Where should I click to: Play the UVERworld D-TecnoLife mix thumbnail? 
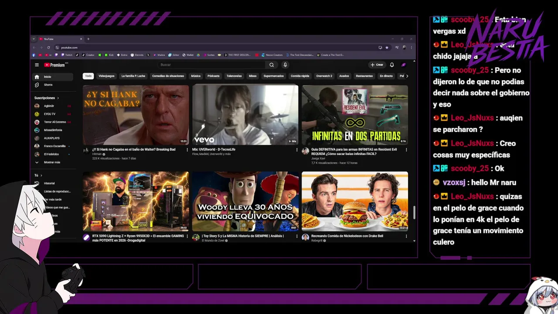tap(245, 115)
